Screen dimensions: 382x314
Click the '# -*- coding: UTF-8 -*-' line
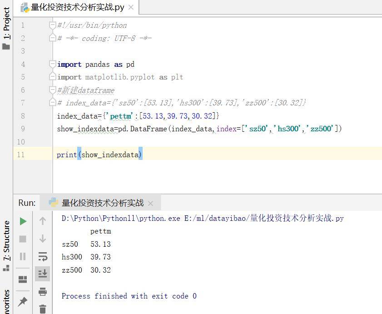click(x=104, y=38)
